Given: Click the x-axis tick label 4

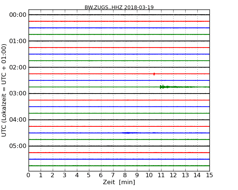Looking at the screenshot, I should (x=77, y=175).
